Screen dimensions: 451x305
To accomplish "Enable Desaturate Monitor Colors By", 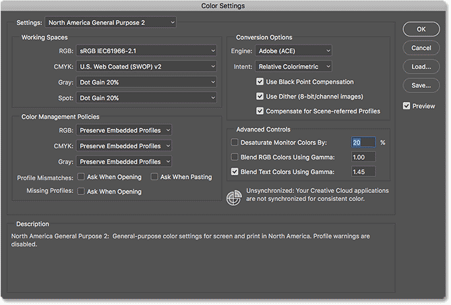I will (235, 142).
